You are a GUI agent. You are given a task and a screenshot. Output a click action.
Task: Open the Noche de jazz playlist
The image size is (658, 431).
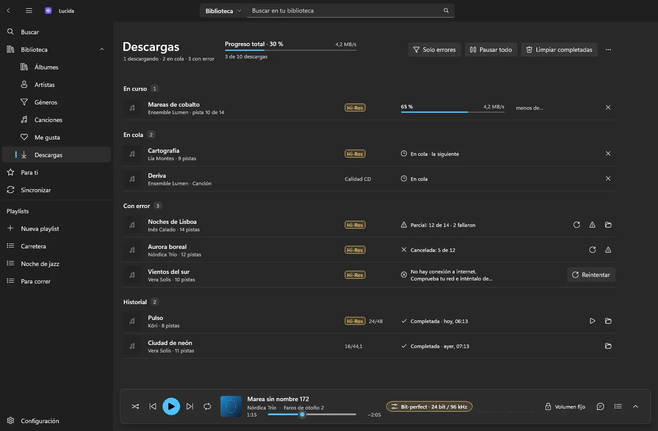click(x=56, y=264)
